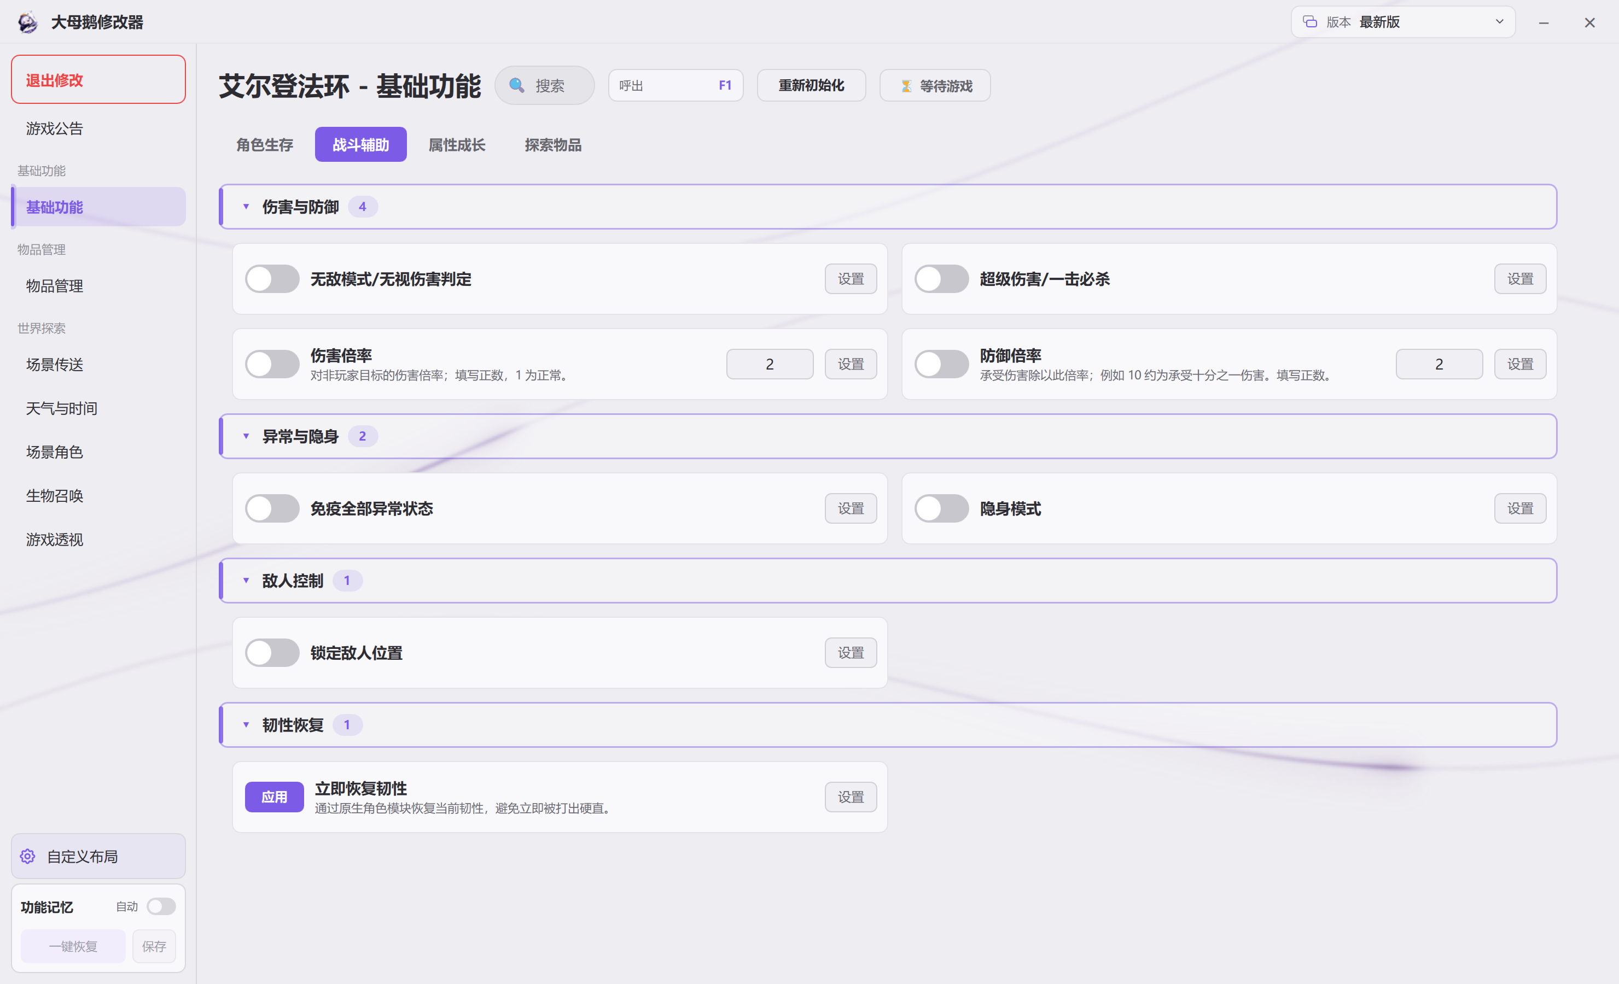Open 场景传送 in sidebar
Viewport: 1619px width, 984px height.
tap(98, 365)
